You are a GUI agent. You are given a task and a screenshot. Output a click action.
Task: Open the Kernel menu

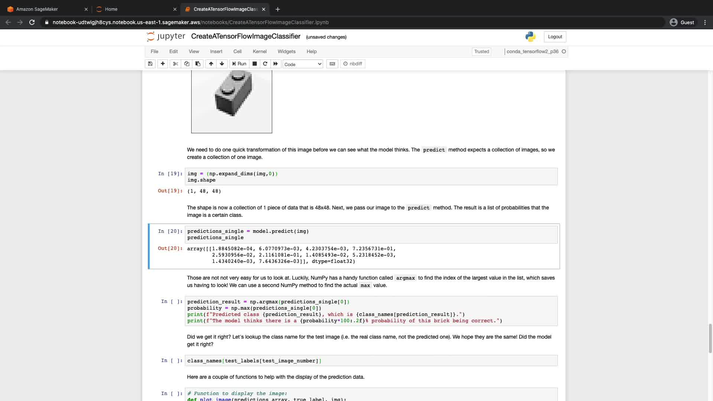point(260,52)
